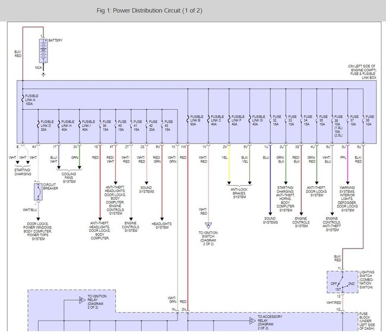Click the yellow wire below terminal 2V
This screenshot has height=334, width=386.
(x=229, y=164)
